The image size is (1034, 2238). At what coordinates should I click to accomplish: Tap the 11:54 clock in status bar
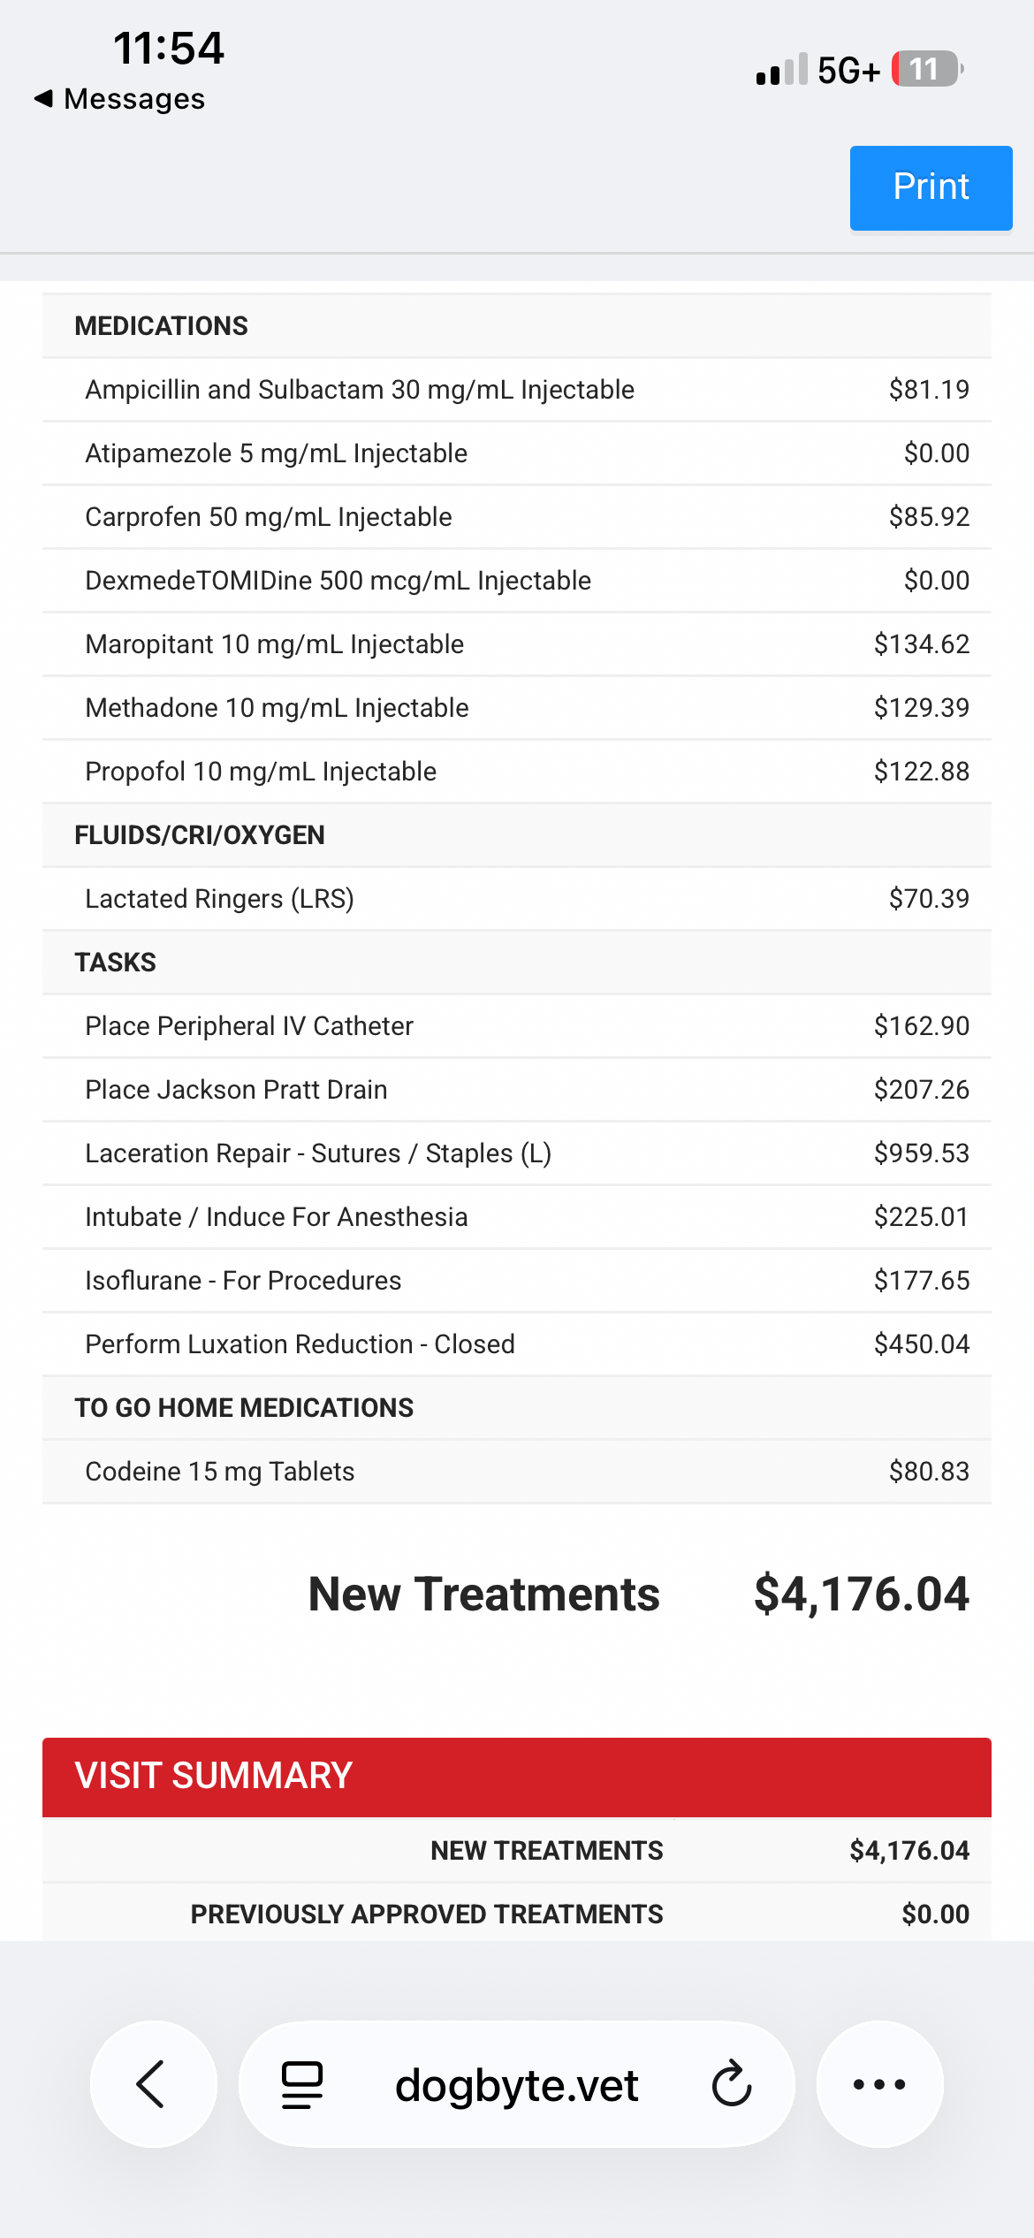point(168,48)
